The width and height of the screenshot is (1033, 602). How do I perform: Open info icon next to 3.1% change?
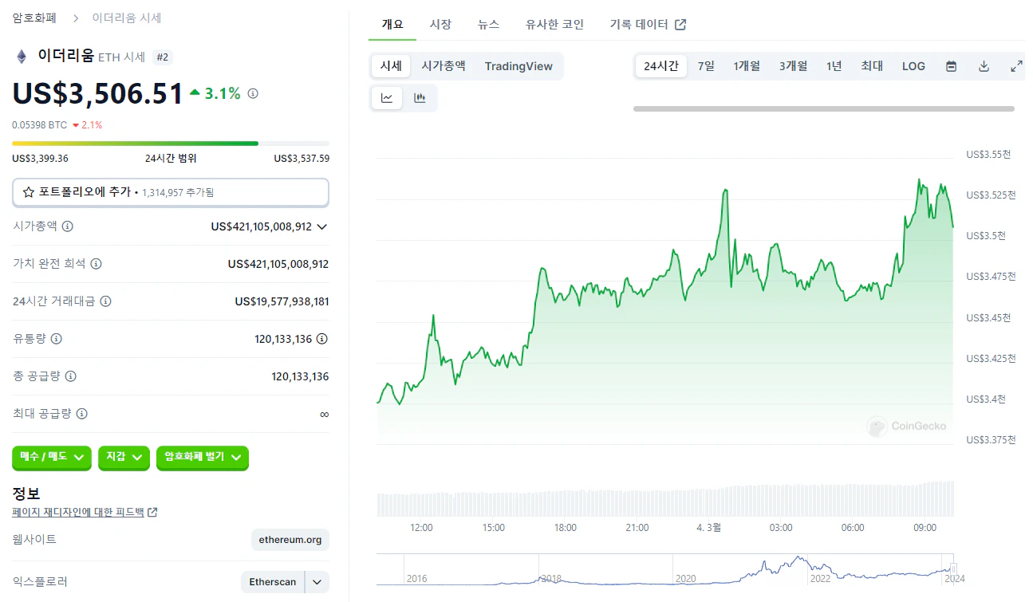253,93
